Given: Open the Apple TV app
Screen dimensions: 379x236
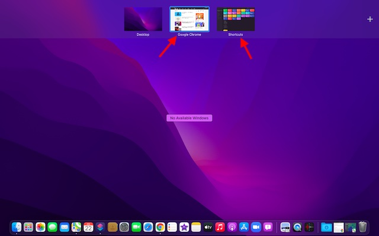Looking at the screenshot, I should click(208, 227).
